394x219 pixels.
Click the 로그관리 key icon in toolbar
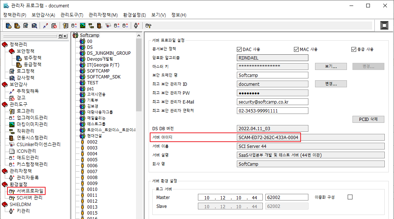click(x=66, y=26)
